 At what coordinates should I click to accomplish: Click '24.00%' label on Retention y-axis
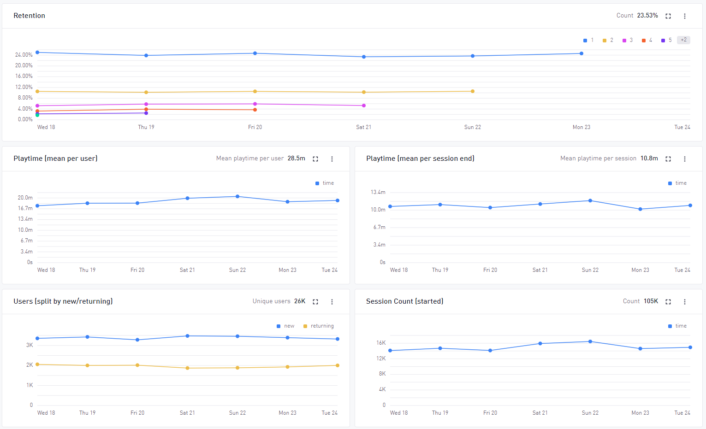(24, 55)
